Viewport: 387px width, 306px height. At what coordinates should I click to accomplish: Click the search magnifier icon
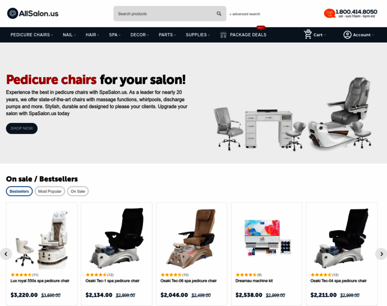(218, 14)
